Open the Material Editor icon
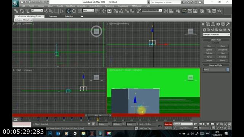244x137 pixels. tap(202, 11)
